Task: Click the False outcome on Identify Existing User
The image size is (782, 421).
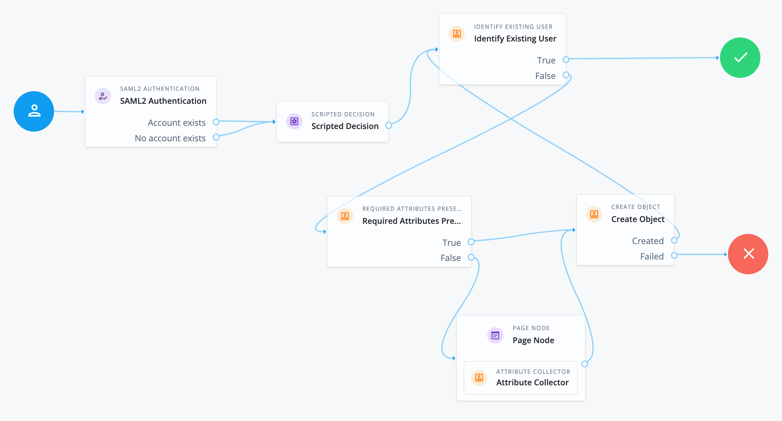Action: pyautogui.click(x=566, y=75)
